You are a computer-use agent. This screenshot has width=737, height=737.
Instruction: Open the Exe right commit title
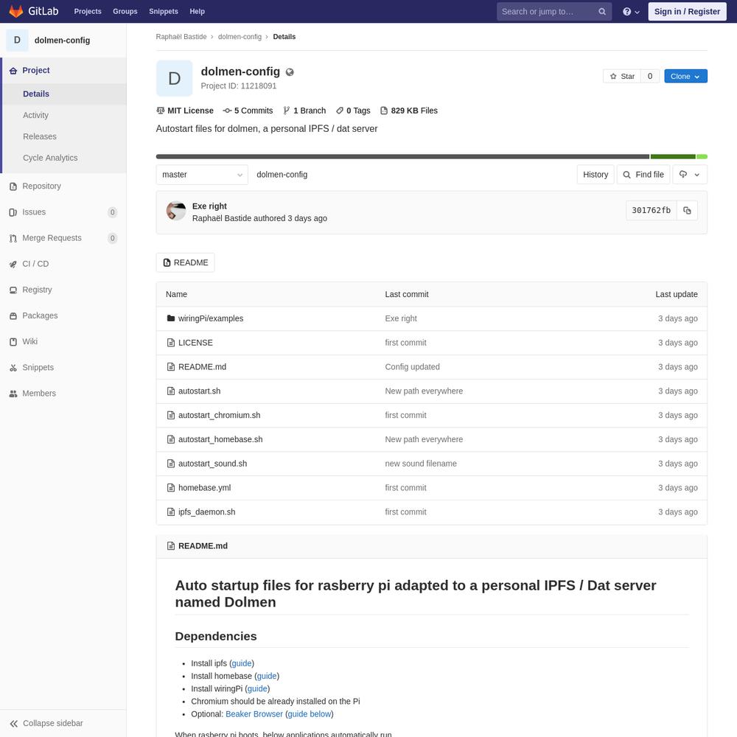(209, 206)
